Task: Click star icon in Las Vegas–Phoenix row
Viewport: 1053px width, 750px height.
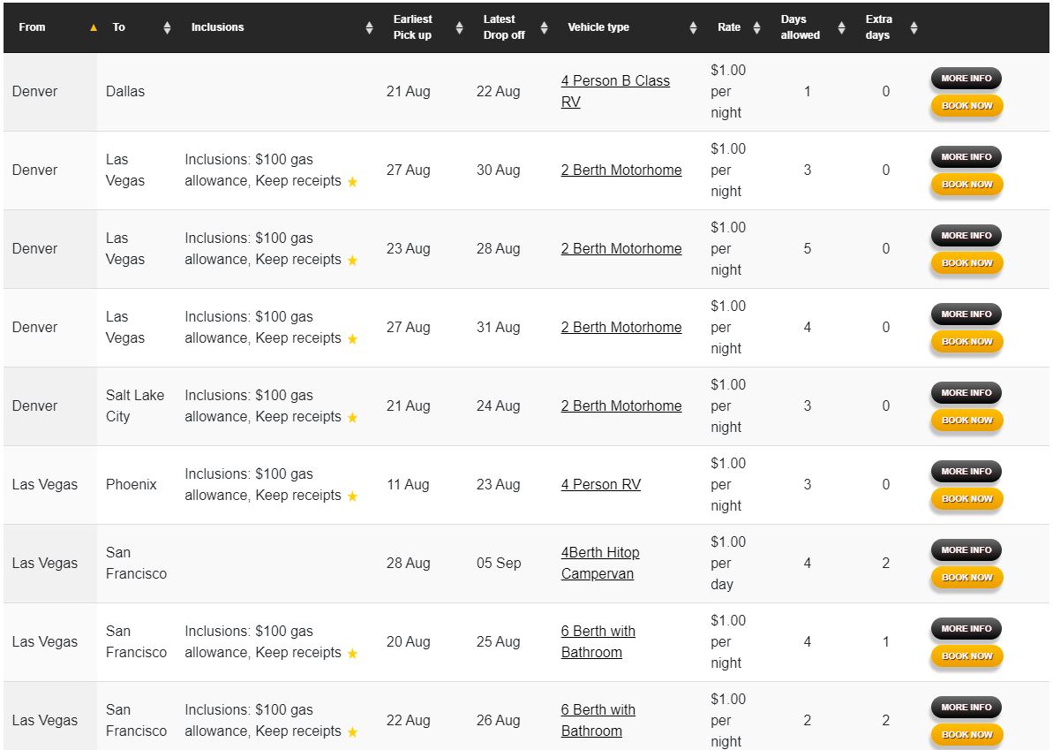Action: coord(352,496)
